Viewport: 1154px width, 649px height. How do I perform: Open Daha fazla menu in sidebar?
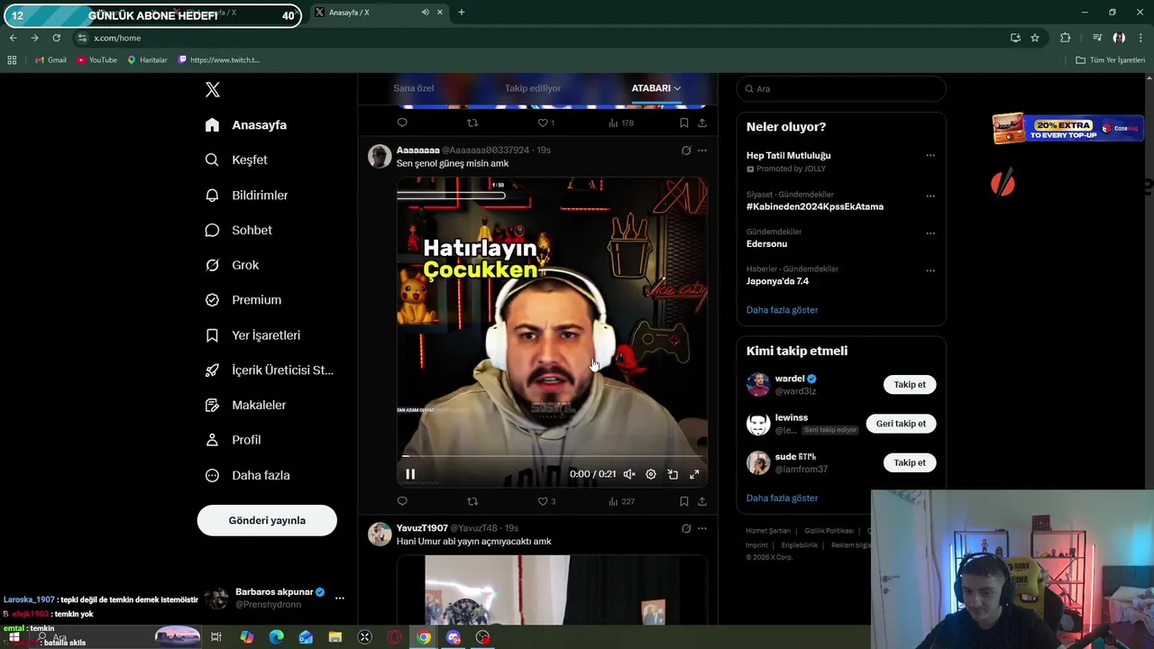(247, 475)
